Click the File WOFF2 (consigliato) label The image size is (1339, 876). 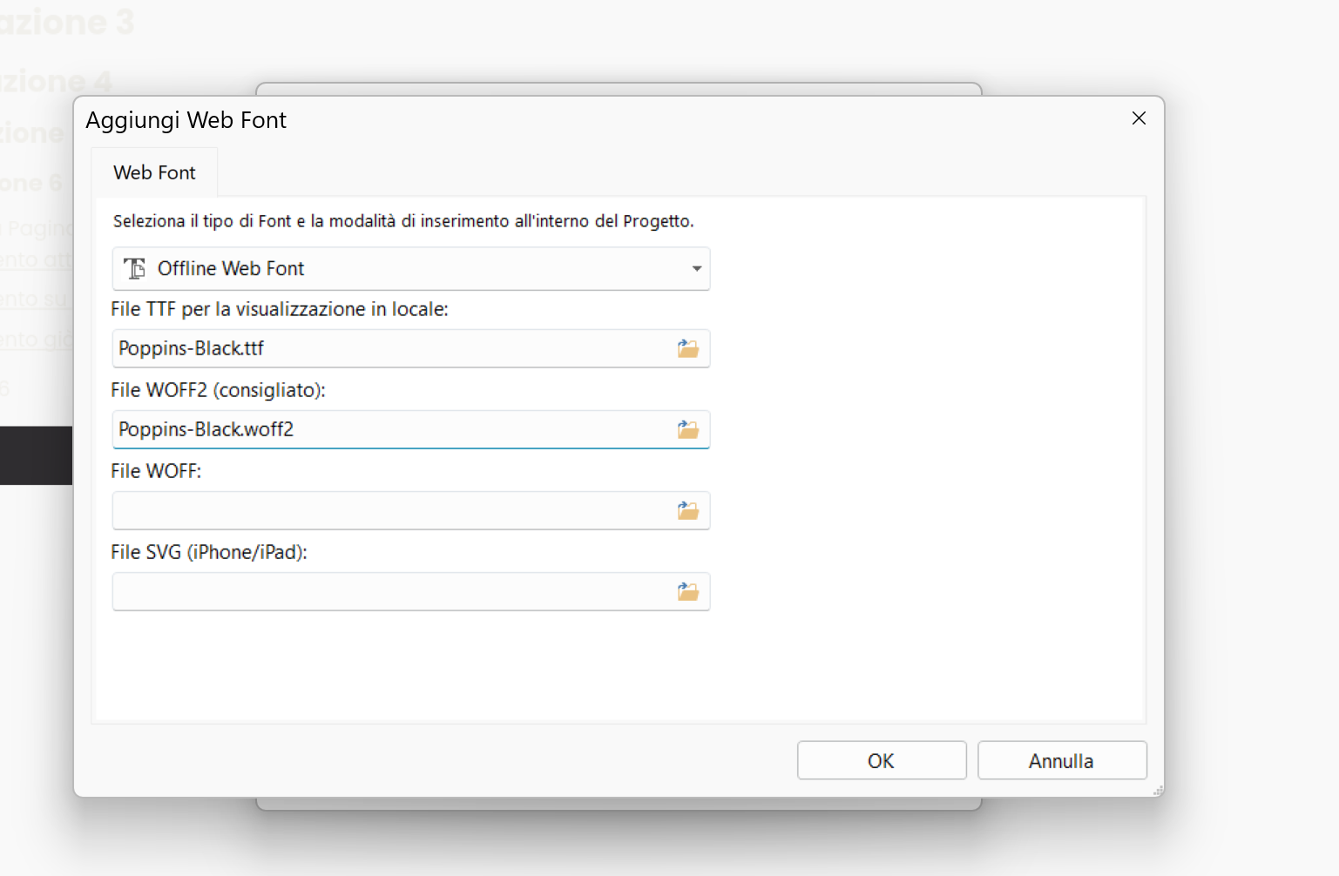(218, 390)
